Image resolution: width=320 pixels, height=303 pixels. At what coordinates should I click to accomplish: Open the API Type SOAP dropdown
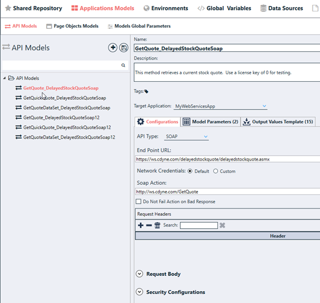[187, 137]
